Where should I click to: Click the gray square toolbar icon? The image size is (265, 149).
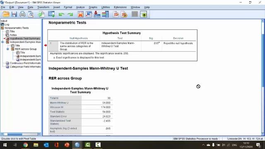[x=135, y=14]
